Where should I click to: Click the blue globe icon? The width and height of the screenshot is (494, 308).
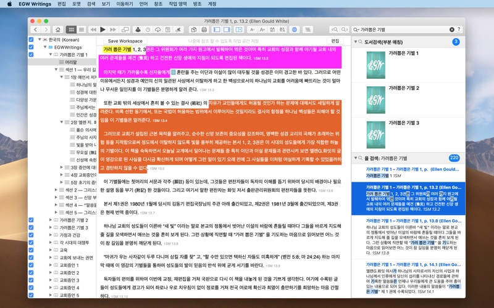point(295,30)
